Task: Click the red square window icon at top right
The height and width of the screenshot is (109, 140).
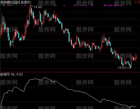Action: point(138,2)
